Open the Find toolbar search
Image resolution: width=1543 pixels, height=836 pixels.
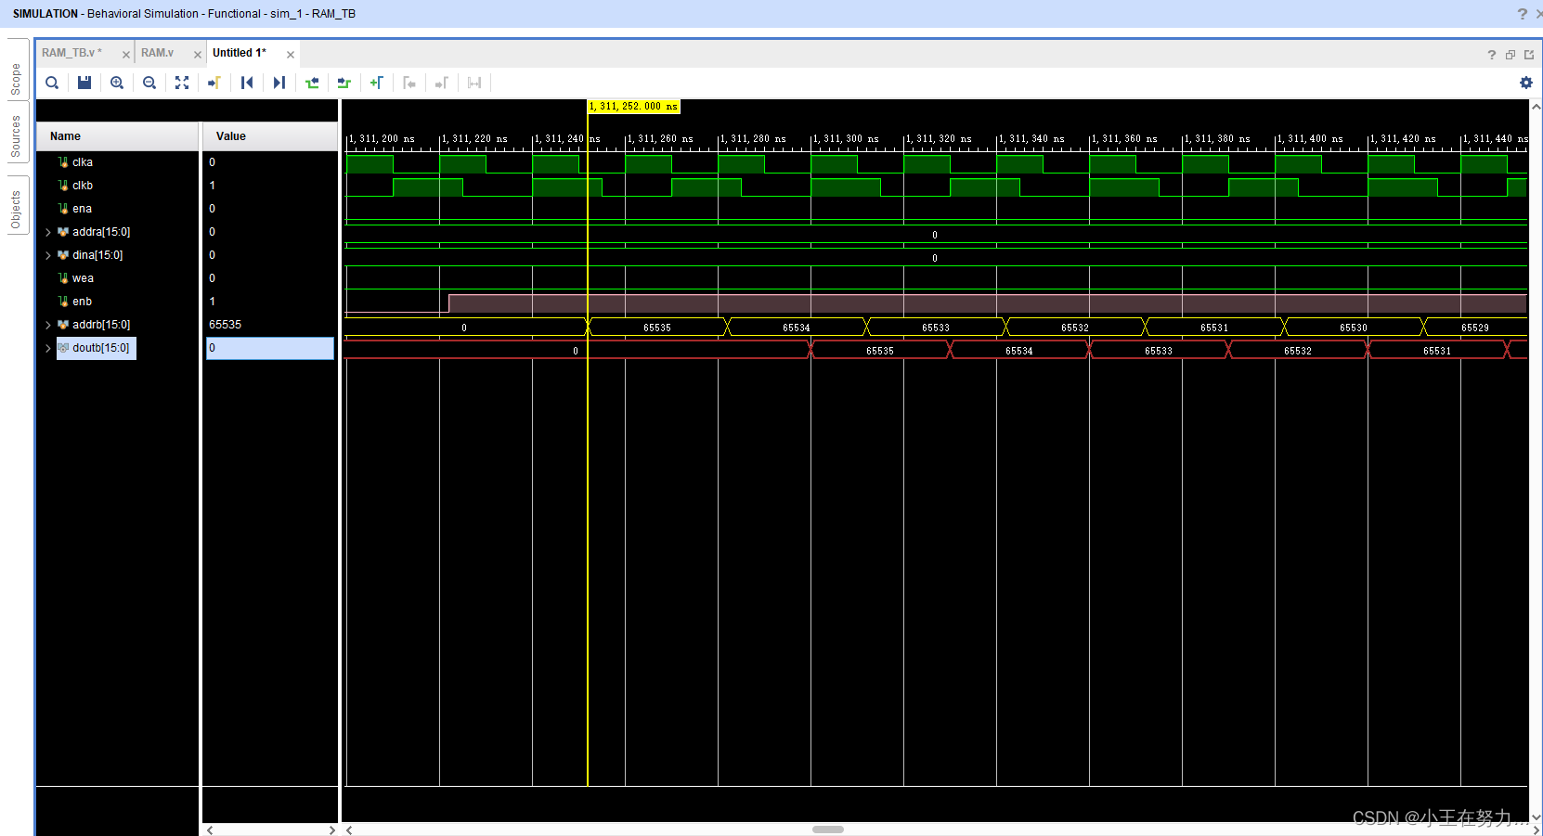(51, 83)
